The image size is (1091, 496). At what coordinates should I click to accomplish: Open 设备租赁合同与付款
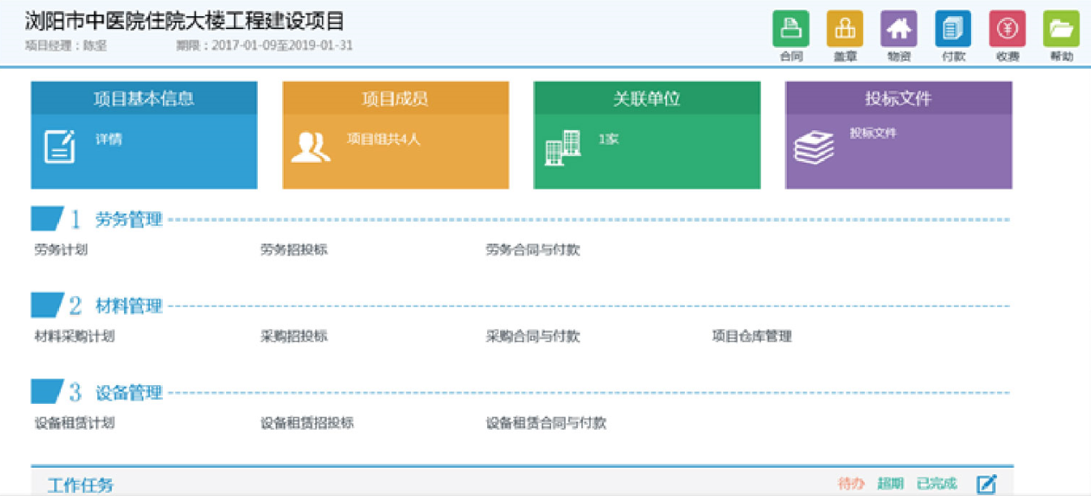545,423
